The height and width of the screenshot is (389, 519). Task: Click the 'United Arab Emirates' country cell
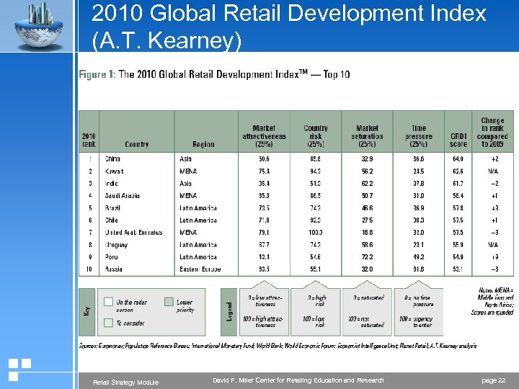[x=133, y=232]
